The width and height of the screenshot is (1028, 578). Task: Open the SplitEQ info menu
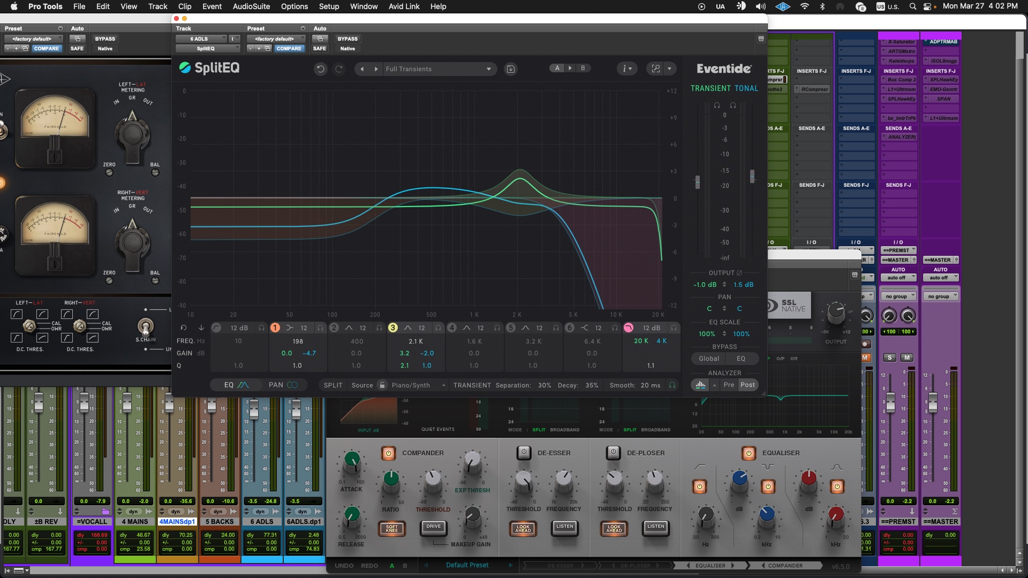(x=626, y=69)
